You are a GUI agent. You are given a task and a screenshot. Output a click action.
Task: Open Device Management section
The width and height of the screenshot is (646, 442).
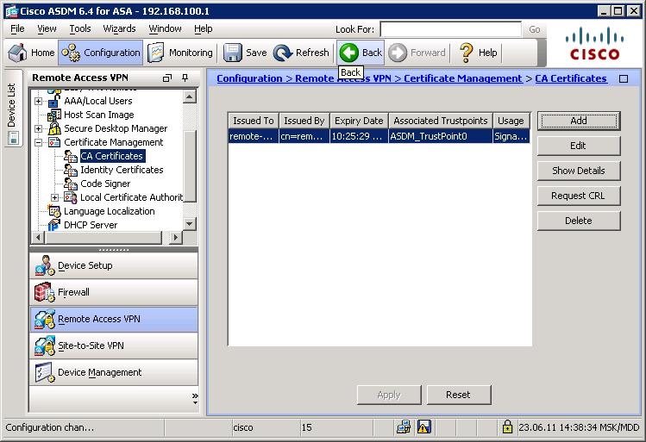pos(114,373)
